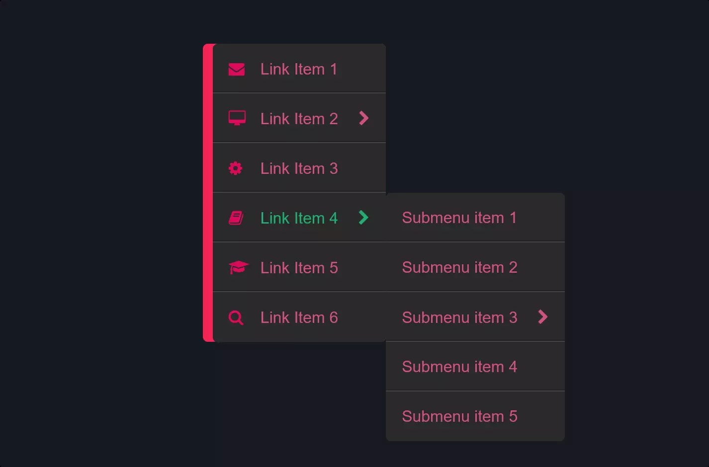Select the Link Item 3 menu entry
Image resolution: width=709 pixels, height=467 pixels.
pyautogui.click(x=299, y=168)
